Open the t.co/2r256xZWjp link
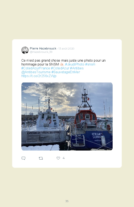 [39, 76]
